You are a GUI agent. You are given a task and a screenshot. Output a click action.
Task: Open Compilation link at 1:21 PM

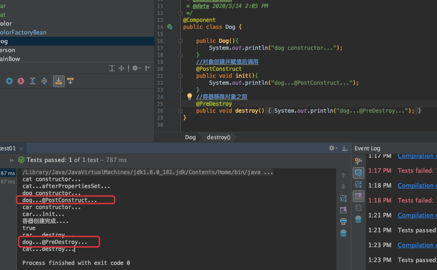coord(417,215)
